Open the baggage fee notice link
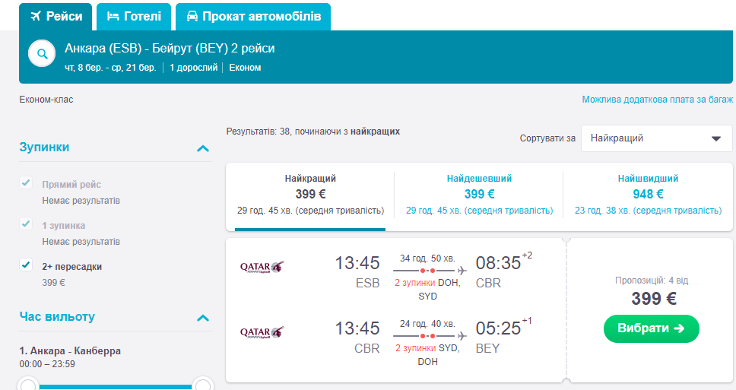This screenshot has height=390, width=736. pos(657,100)
